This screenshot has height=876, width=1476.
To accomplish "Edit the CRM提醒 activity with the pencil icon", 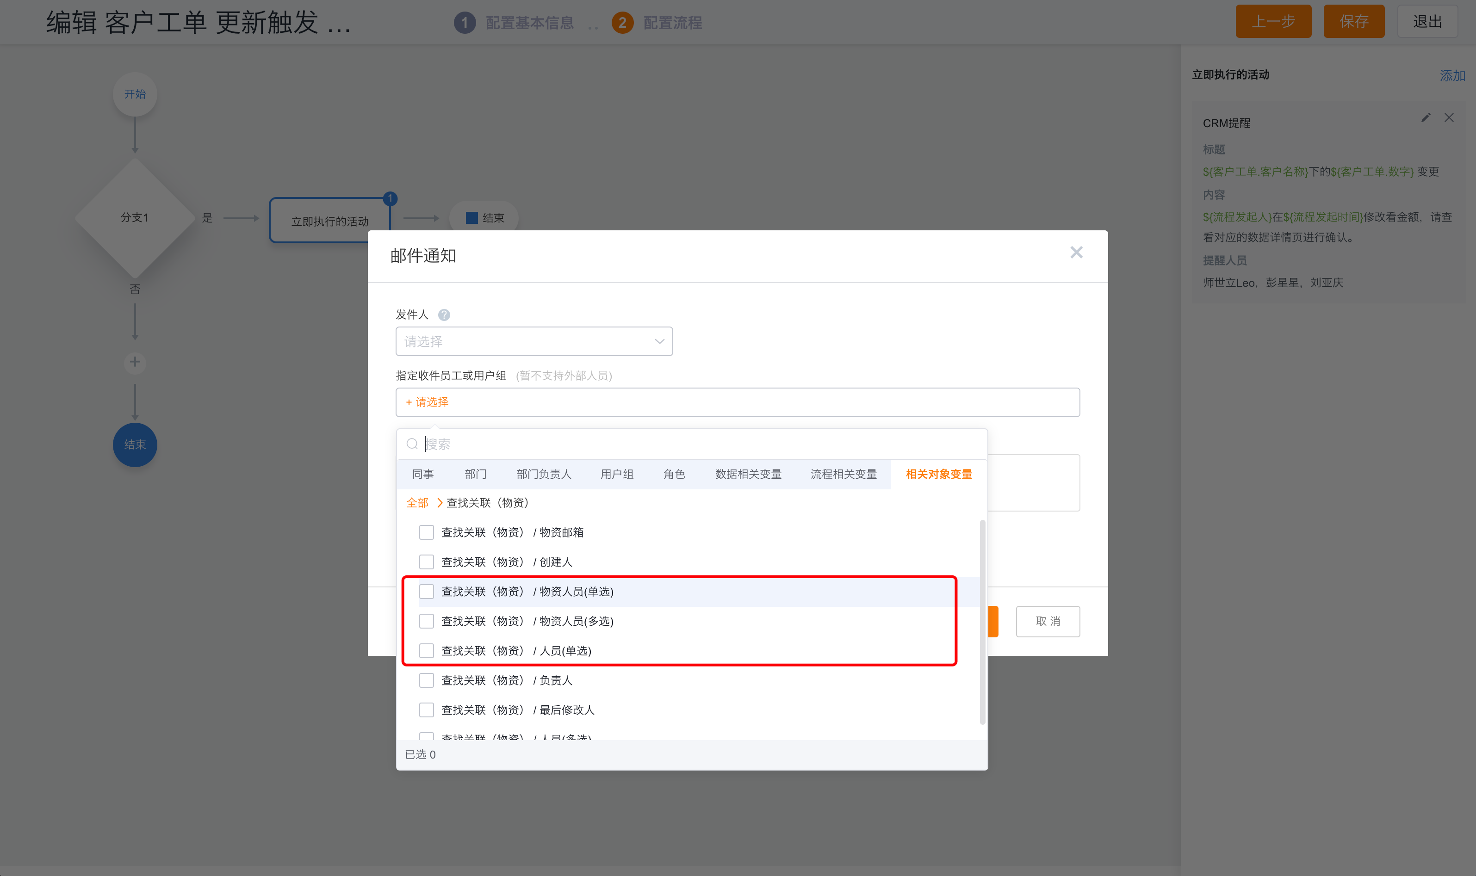I will pyautogui.click(x=1426, y=117).
